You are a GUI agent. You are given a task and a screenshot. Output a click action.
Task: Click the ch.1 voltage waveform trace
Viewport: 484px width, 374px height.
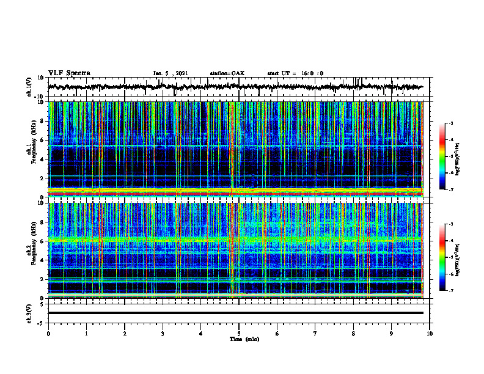[x=235, y=87]
